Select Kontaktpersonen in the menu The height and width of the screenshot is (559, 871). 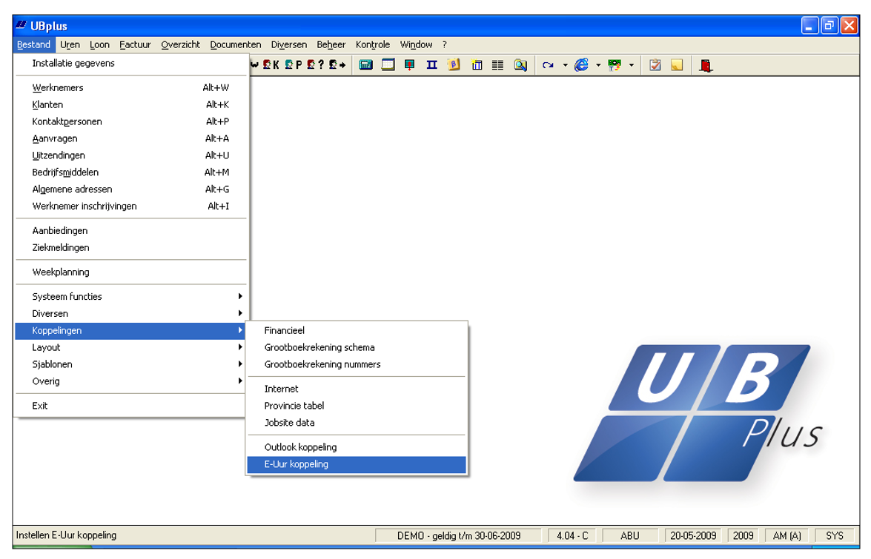[130, 121]
